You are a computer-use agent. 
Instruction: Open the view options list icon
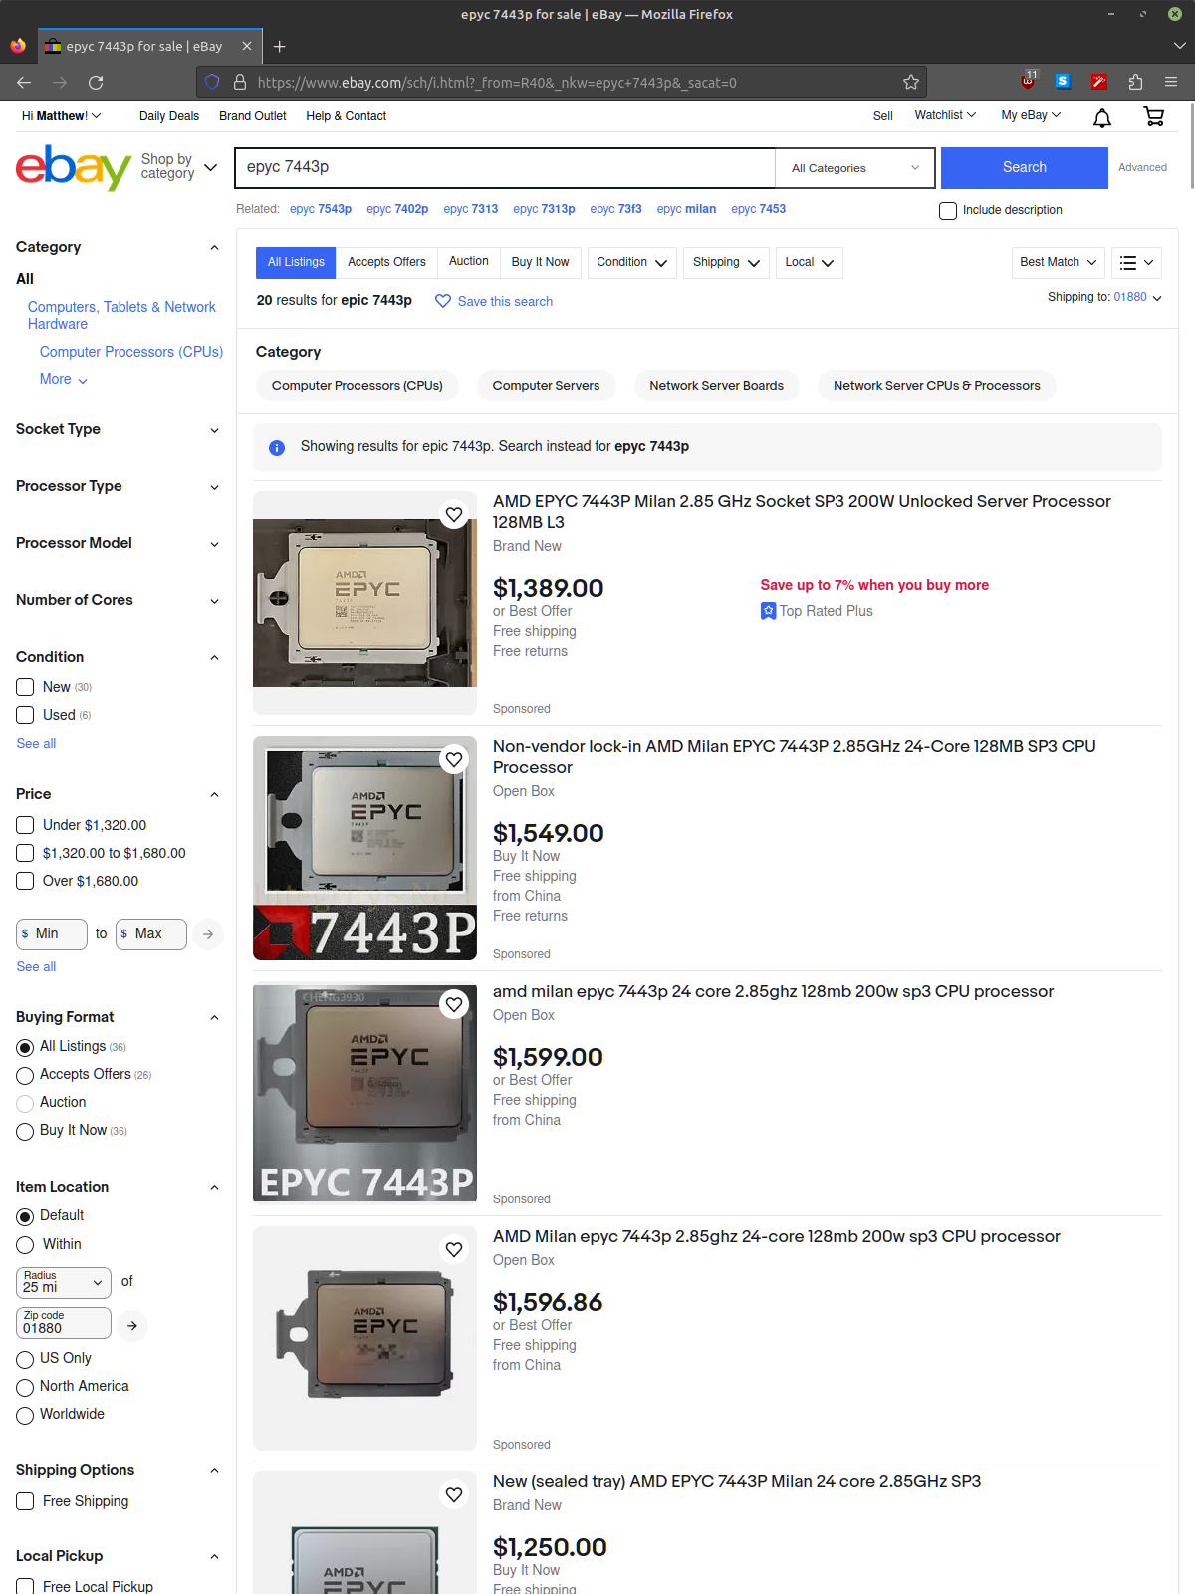tap(1136, 262)
